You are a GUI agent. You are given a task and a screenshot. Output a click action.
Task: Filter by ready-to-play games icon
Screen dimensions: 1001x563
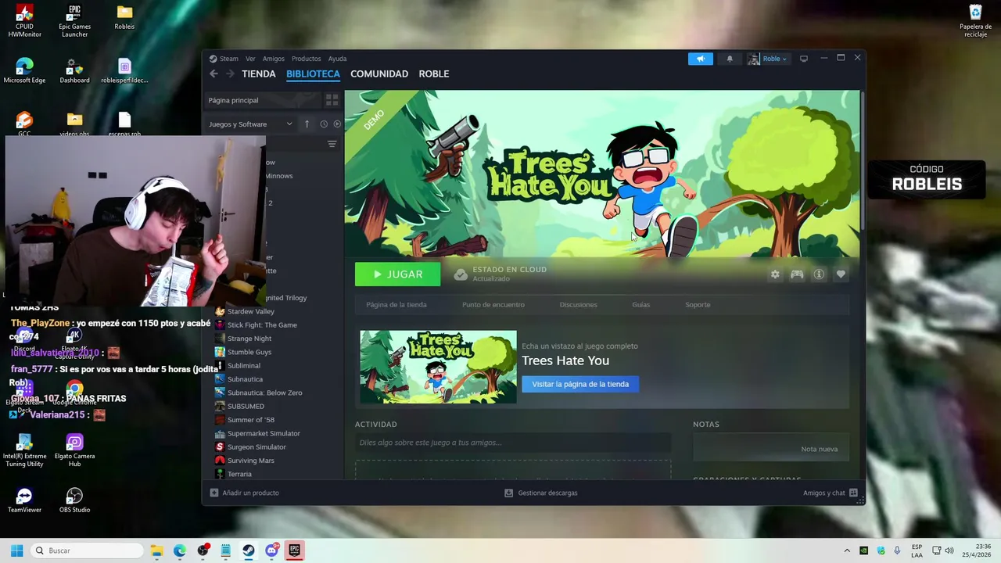pos(337,124)
